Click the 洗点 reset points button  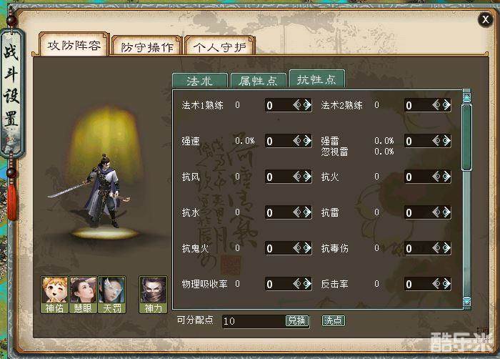(334, 320)
